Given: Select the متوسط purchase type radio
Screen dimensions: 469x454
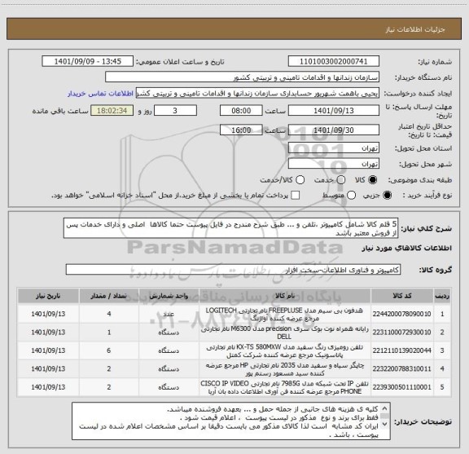Looking at the screenshot, I should [351, 196].
